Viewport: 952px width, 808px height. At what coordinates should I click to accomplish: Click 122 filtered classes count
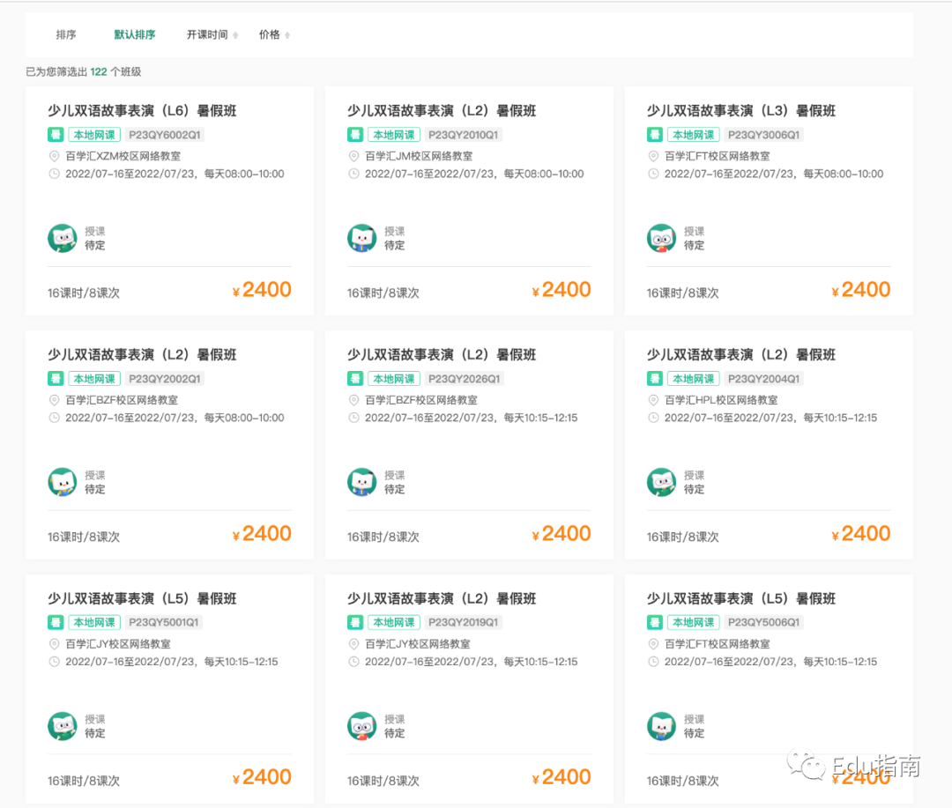99,72
